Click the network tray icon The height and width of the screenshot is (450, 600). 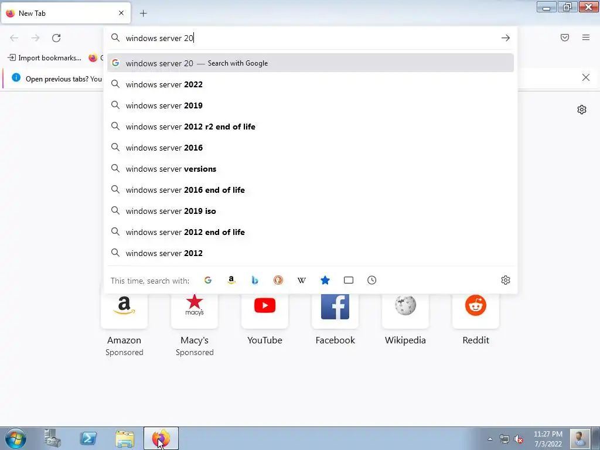click(504, 439)
